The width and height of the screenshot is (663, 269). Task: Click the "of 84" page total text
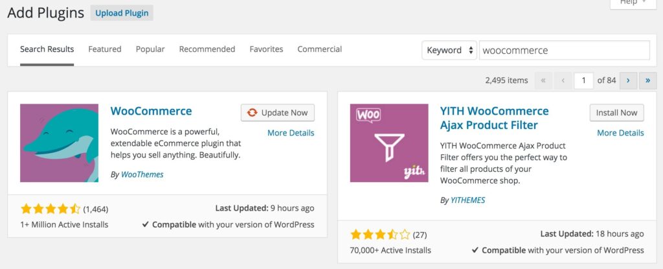(x=606, y=80)
